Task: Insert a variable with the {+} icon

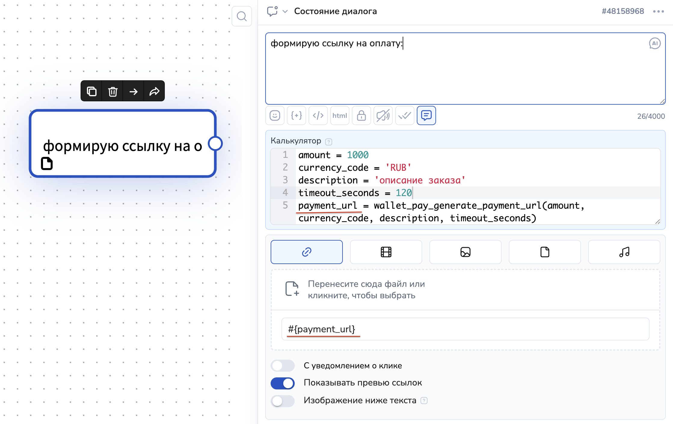Action: pyautogui.click(x=296, y=116)
